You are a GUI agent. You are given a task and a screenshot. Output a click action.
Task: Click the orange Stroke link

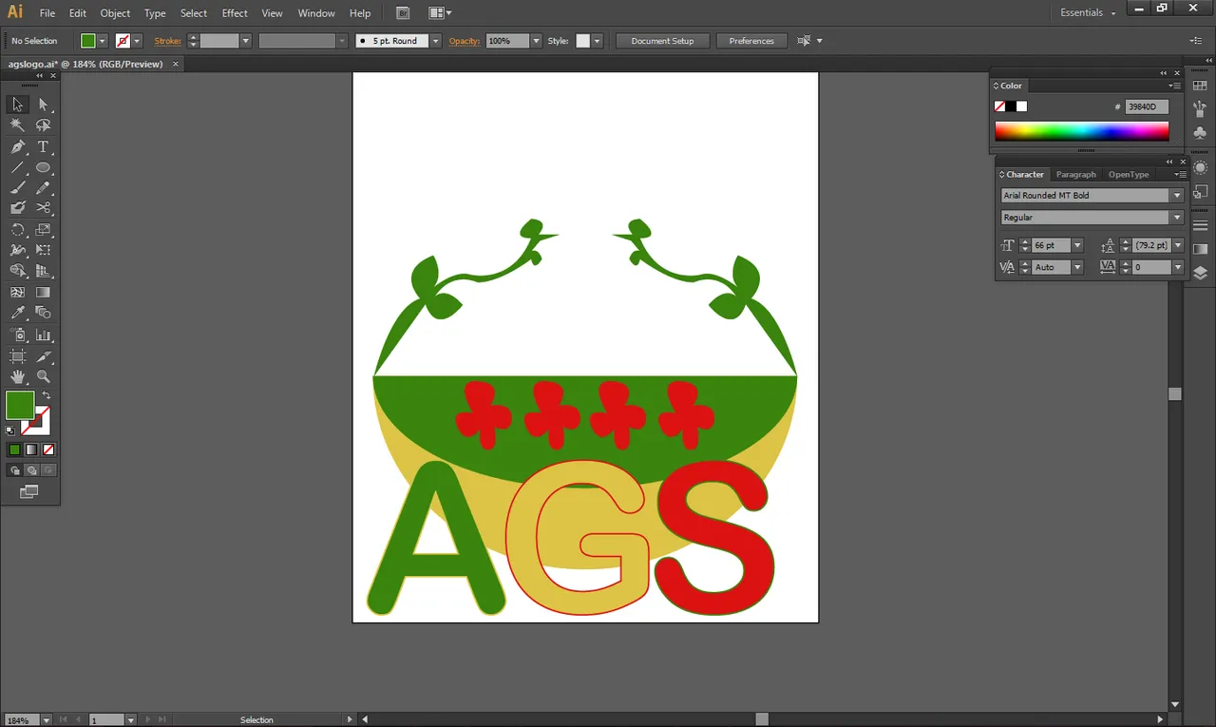[168, 41]
